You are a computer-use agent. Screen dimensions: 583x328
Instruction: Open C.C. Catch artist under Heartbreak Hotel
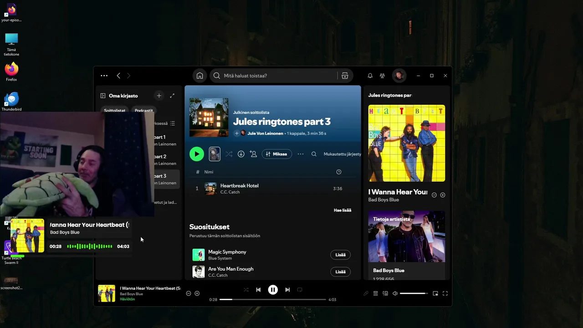point(230,192)
